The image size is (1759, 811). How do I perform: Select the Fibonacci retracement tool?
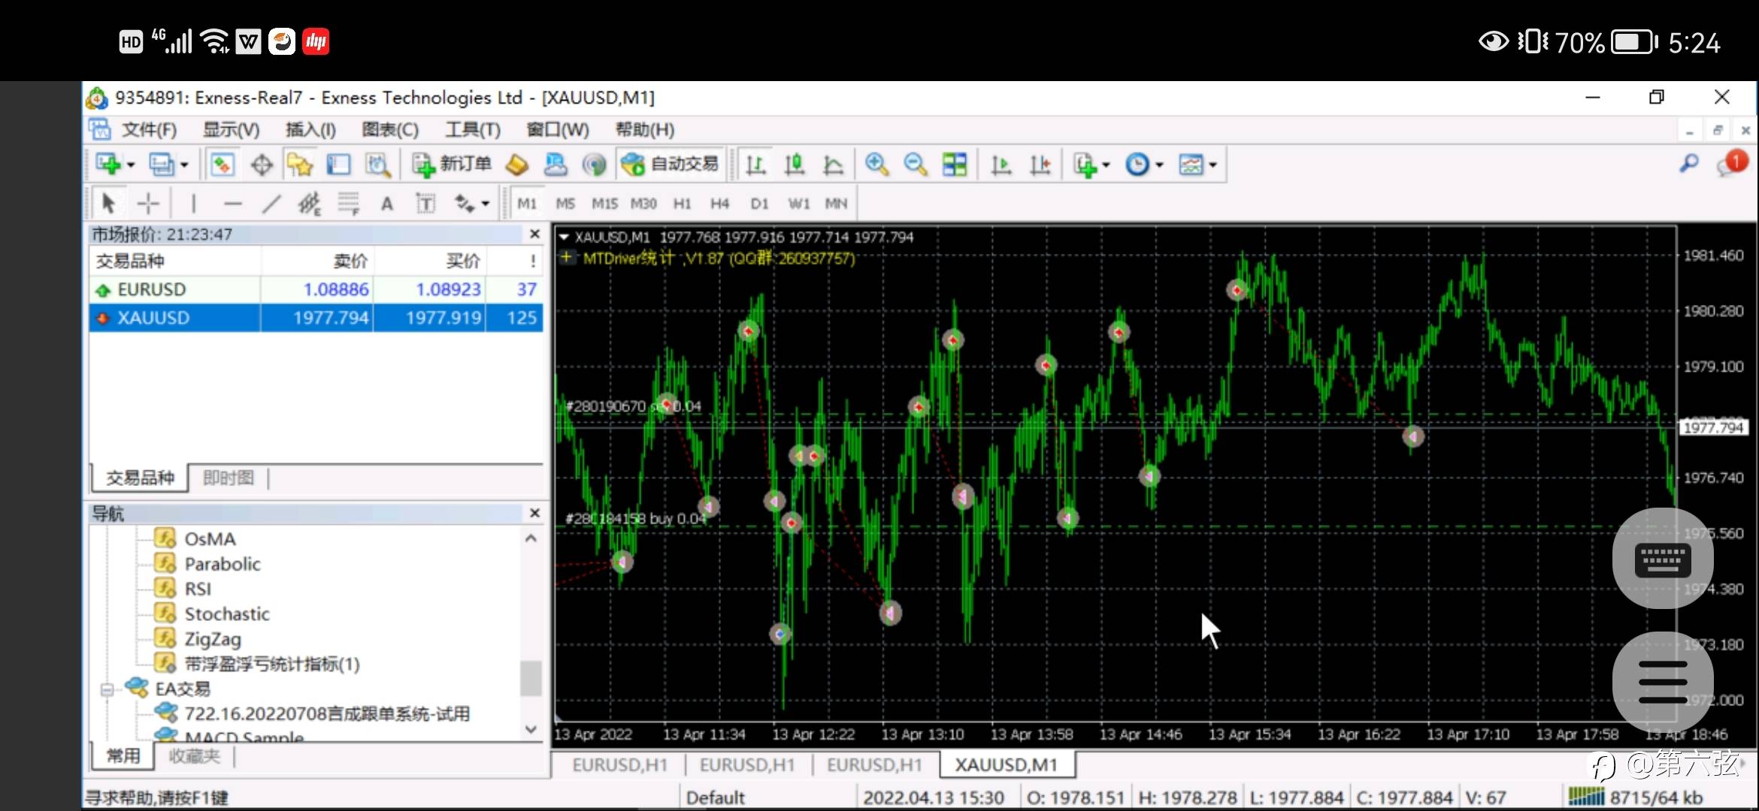coord(348,204)
